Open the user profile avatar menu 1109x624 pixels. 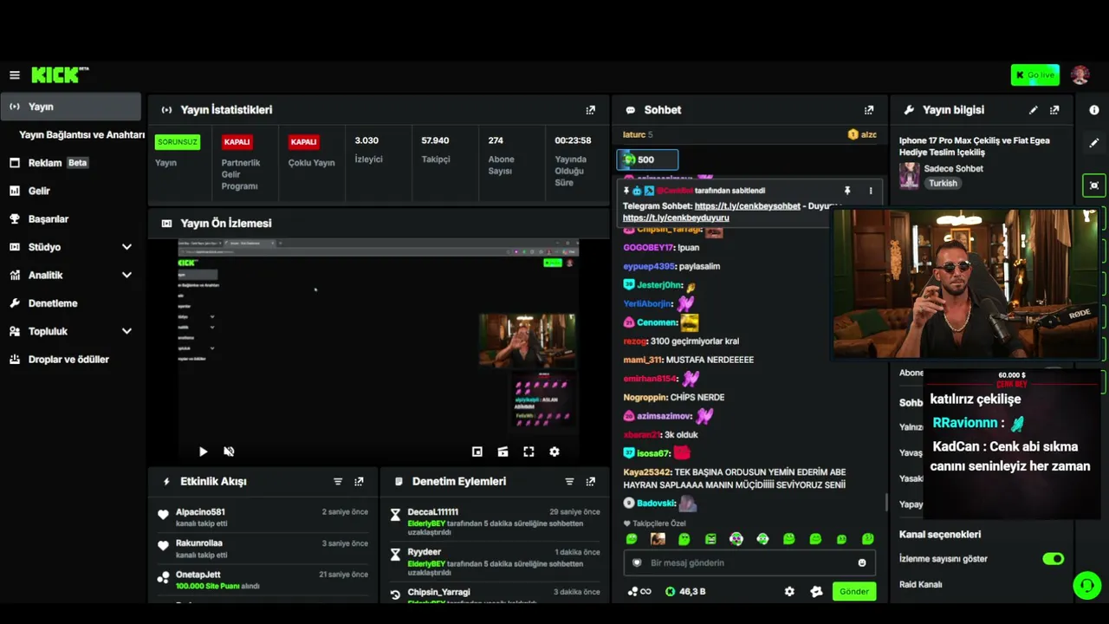pyautogui.click(x=1080, y=75)
